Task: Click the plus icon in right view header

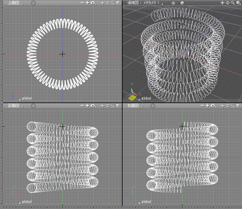Action: click(207, 105)
